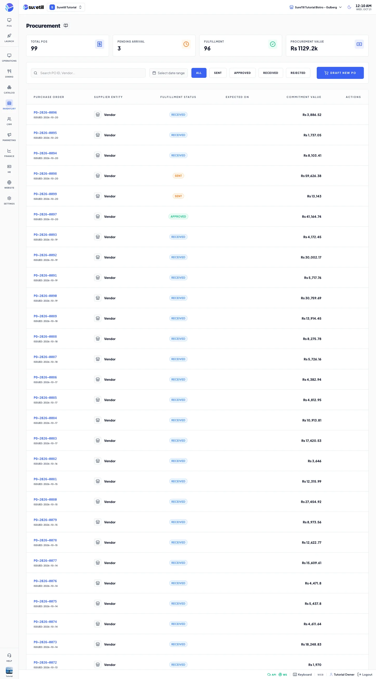Filter purchase orders by APPROVED

tap(242, 73)
